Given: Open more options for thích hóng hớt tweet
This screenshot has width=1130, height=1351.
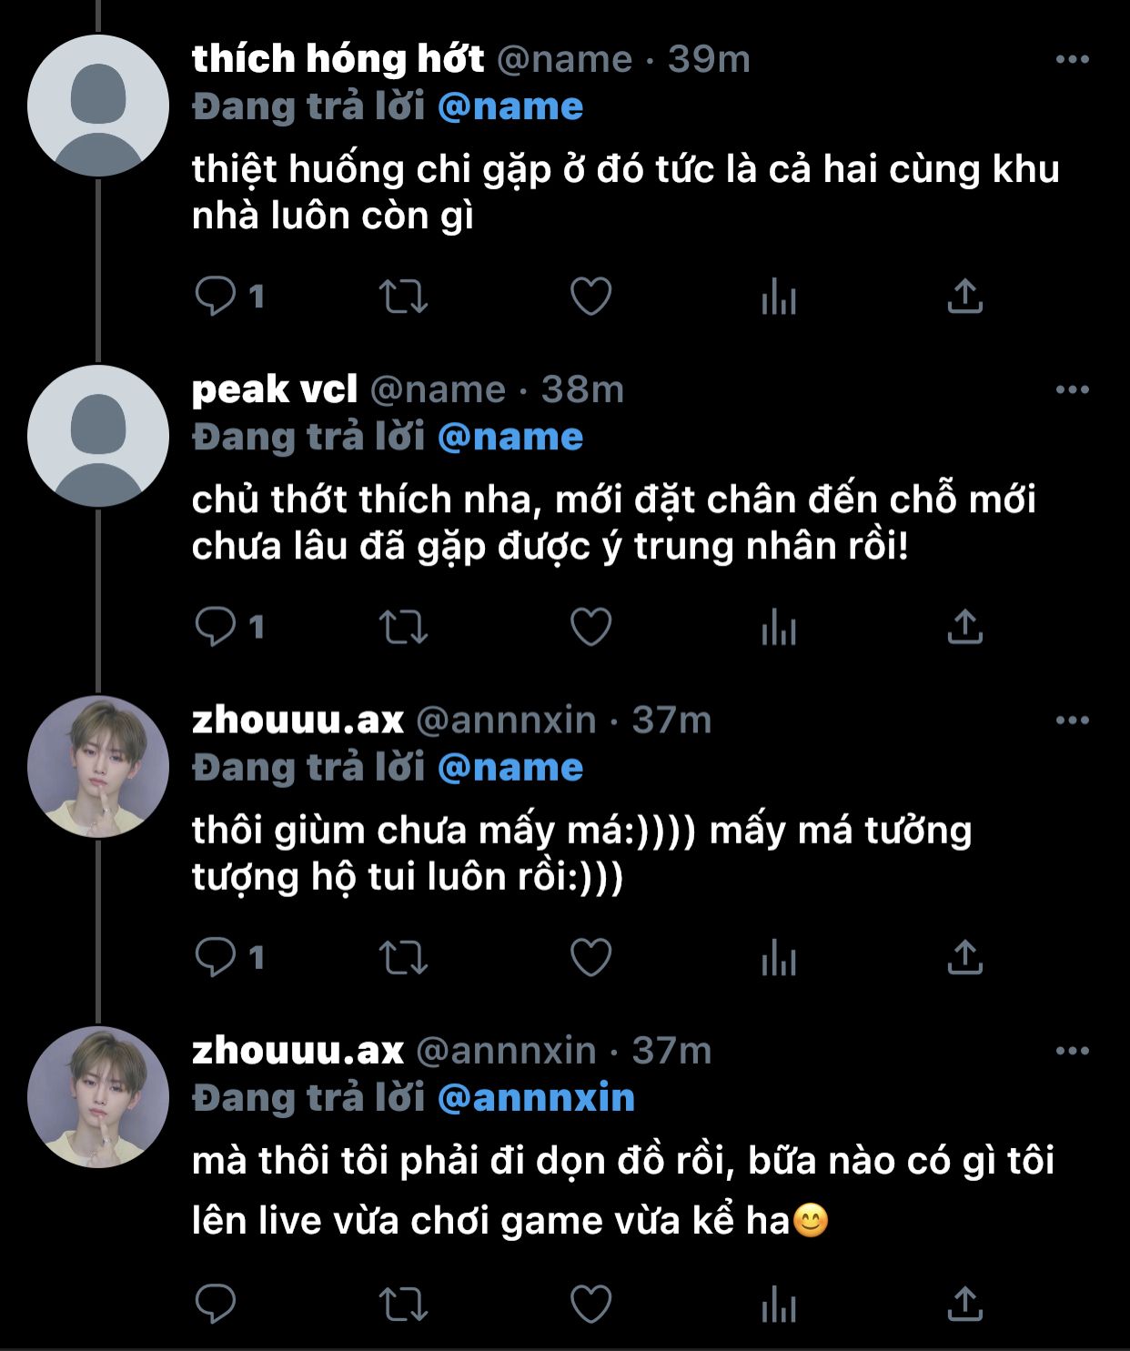Looking at the screenshot, I should (1073, 59).
